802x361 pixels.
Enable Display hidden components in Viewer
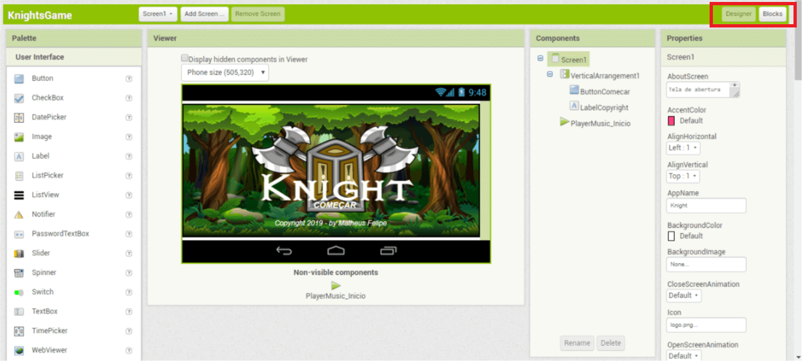(185, 58)
